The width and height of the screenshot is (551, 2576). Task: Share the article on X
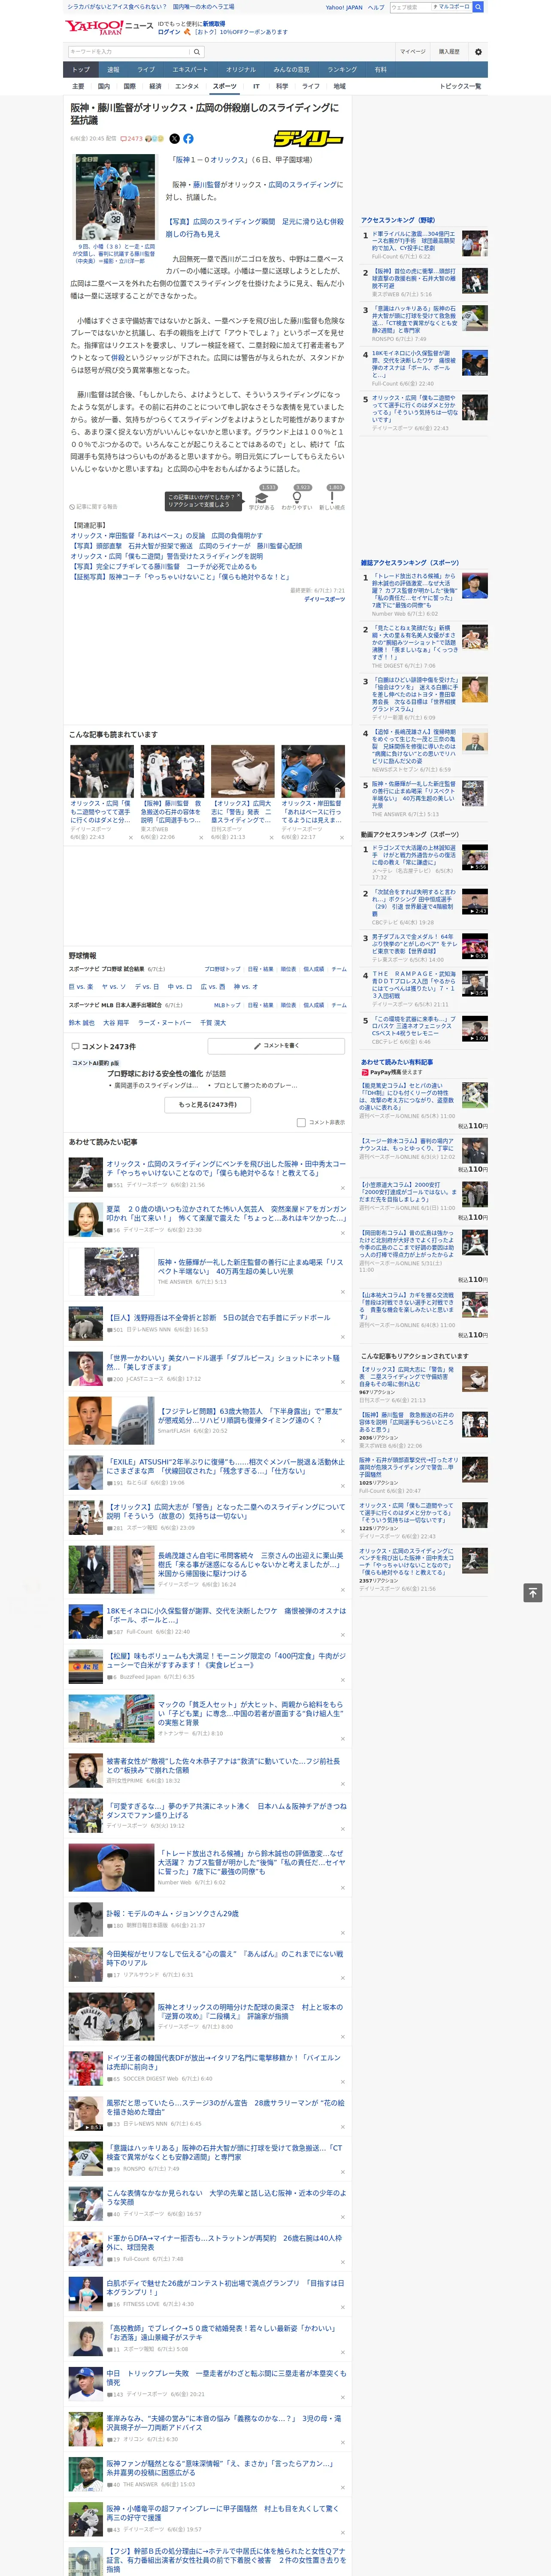click(174, 139)
